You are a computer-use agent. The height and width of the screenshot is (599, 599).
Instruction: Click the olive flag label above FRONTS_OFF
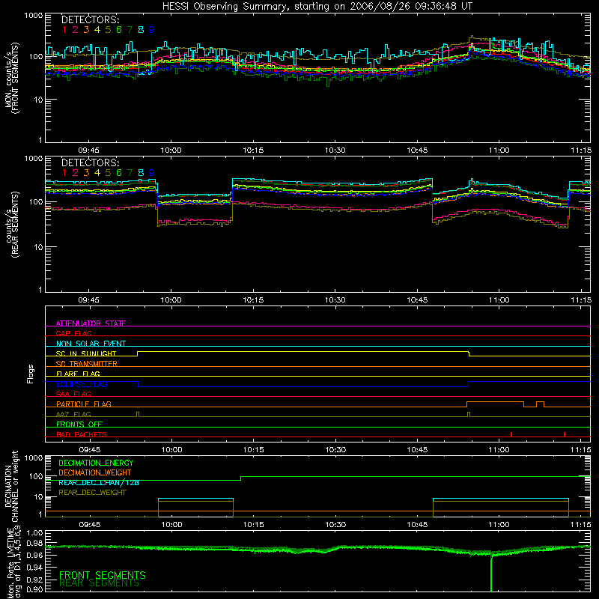pyautogui.click(x=73, y=414)
